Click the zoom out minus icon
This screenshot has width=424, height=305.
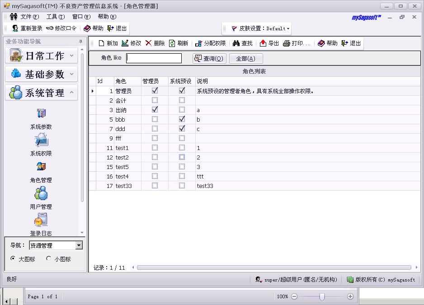[x=294, y=296]
